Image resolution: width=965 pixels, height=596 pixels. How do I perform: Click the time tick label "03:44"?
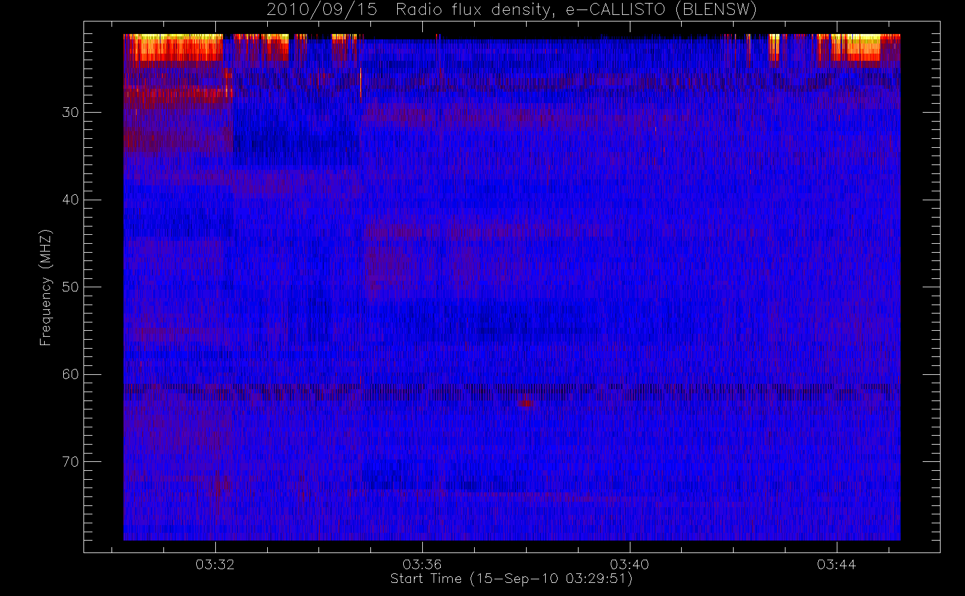click(837, 564)
